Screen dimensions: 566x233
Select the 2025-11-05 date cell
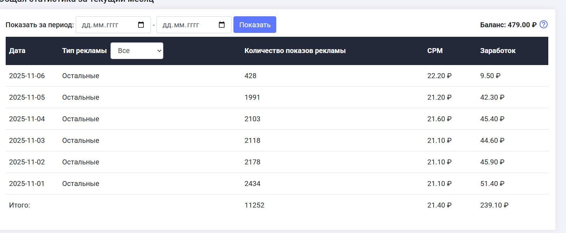[x=27, y=98]
